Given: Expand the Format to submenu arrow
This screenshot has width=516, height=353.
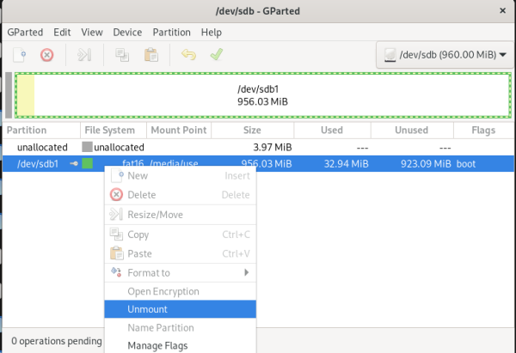Looking at the screenshot, I should coord(247,272).
